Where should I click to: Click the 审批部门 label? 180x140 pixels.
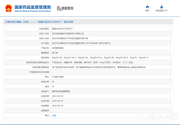[x=45, y=91]
